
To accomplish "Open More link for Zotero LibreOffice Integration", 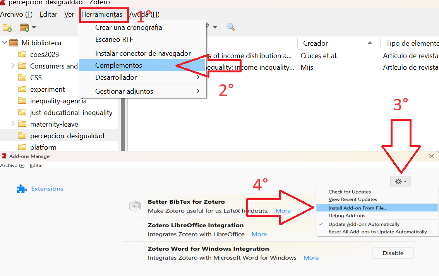I will point(259,234).
